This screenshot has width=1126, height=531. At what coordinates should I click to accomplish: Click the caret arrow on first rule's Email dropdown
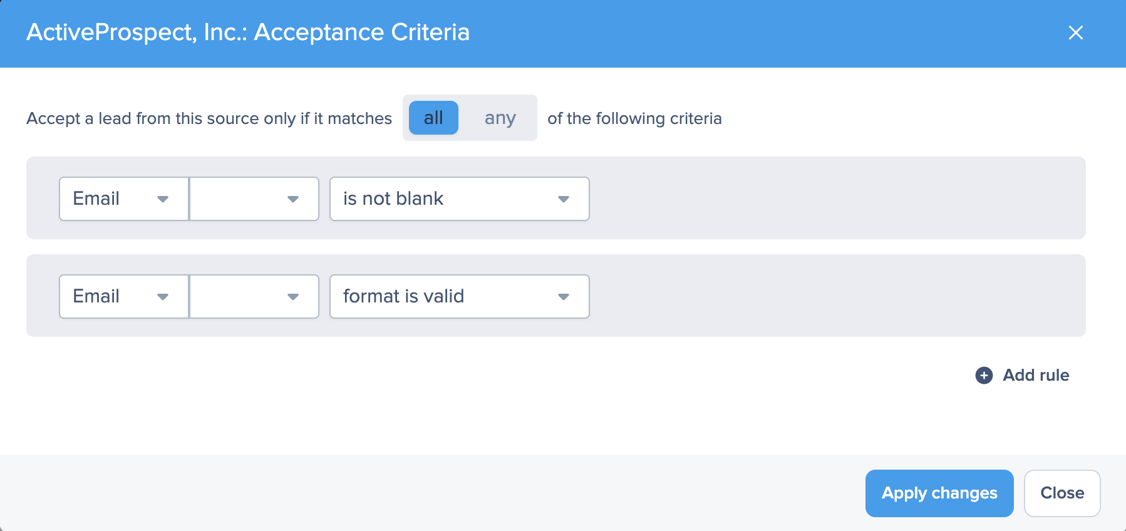[x=163, y=199]
